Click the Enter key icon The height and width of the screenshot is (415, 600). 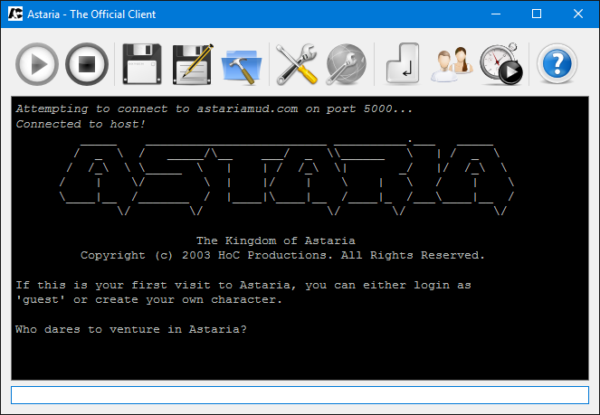[402, 64]
